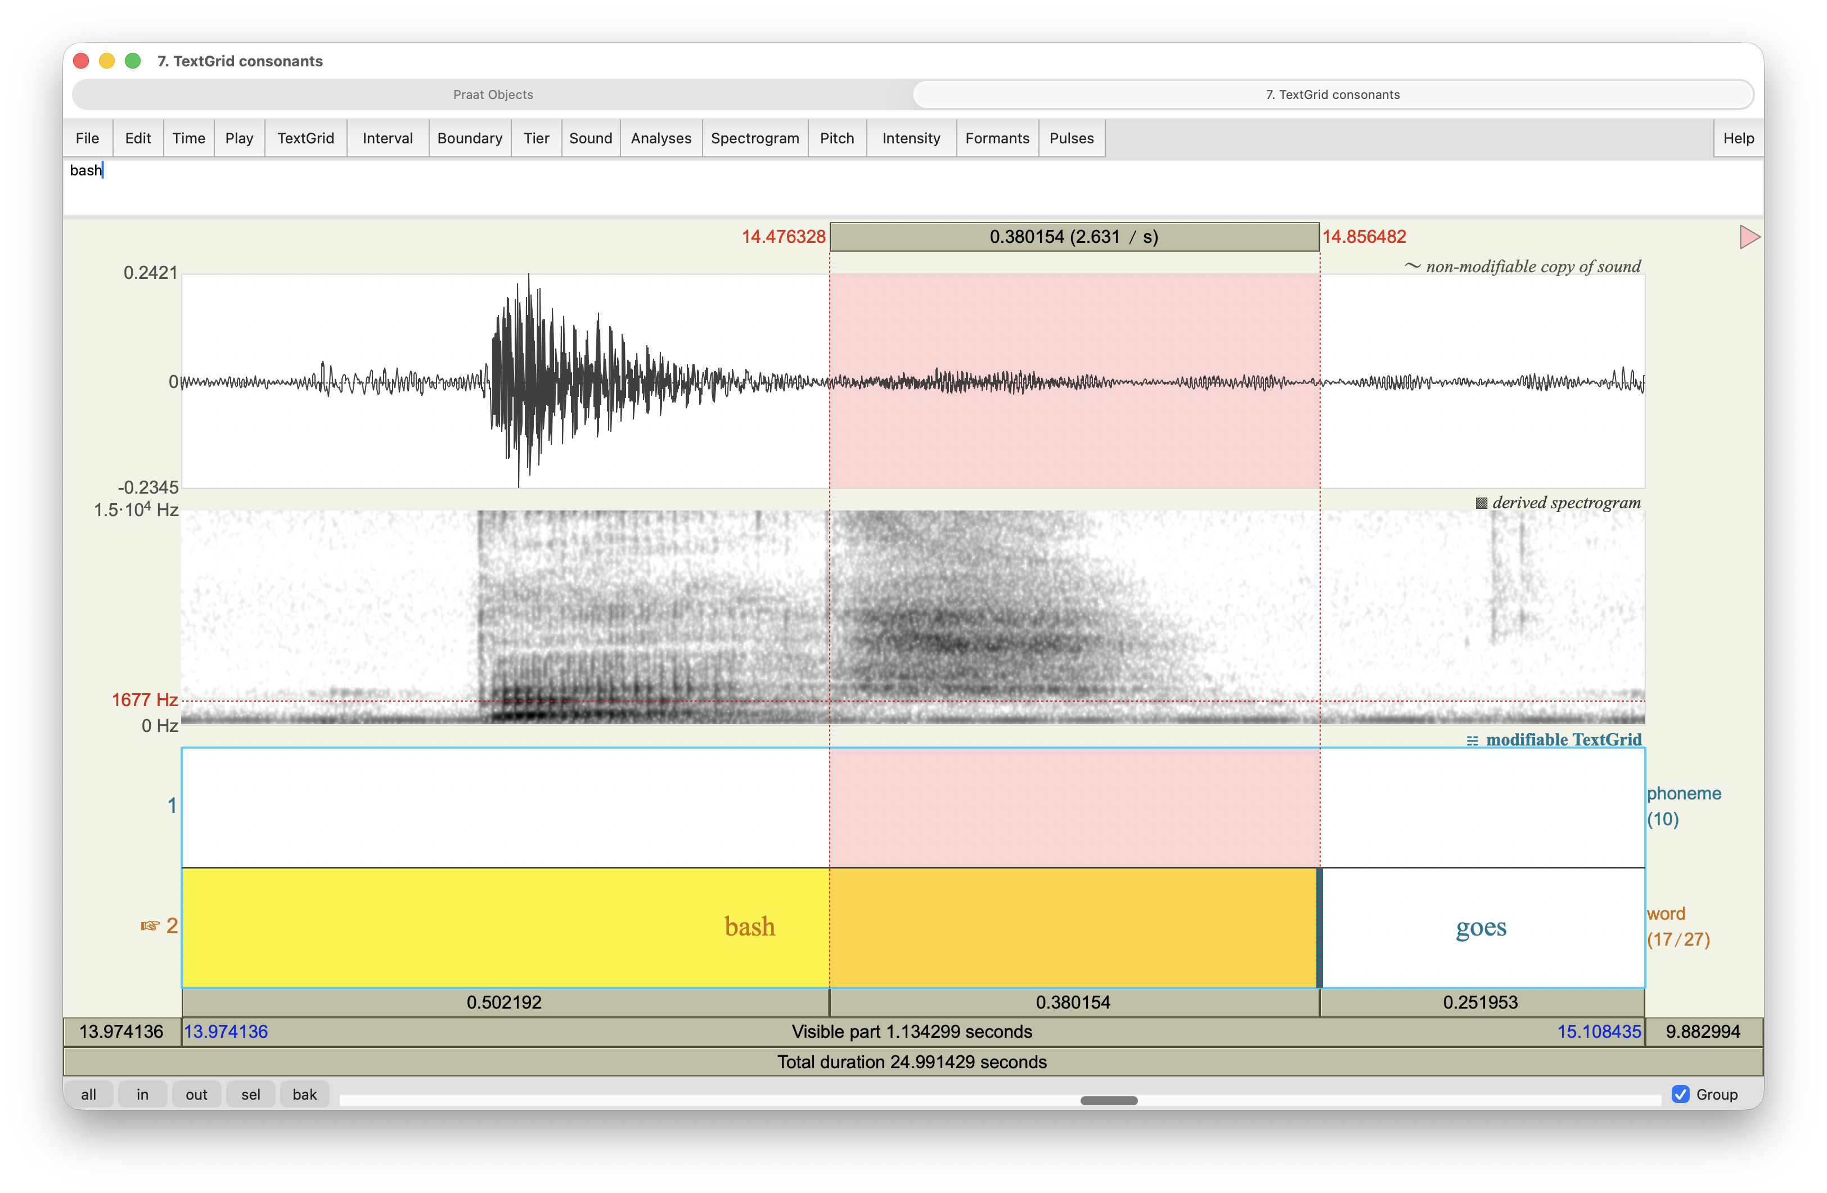The width and height of the screenshot is (1827, 1193).
Task: Open the Sound menu
Action: coord(590,138)
